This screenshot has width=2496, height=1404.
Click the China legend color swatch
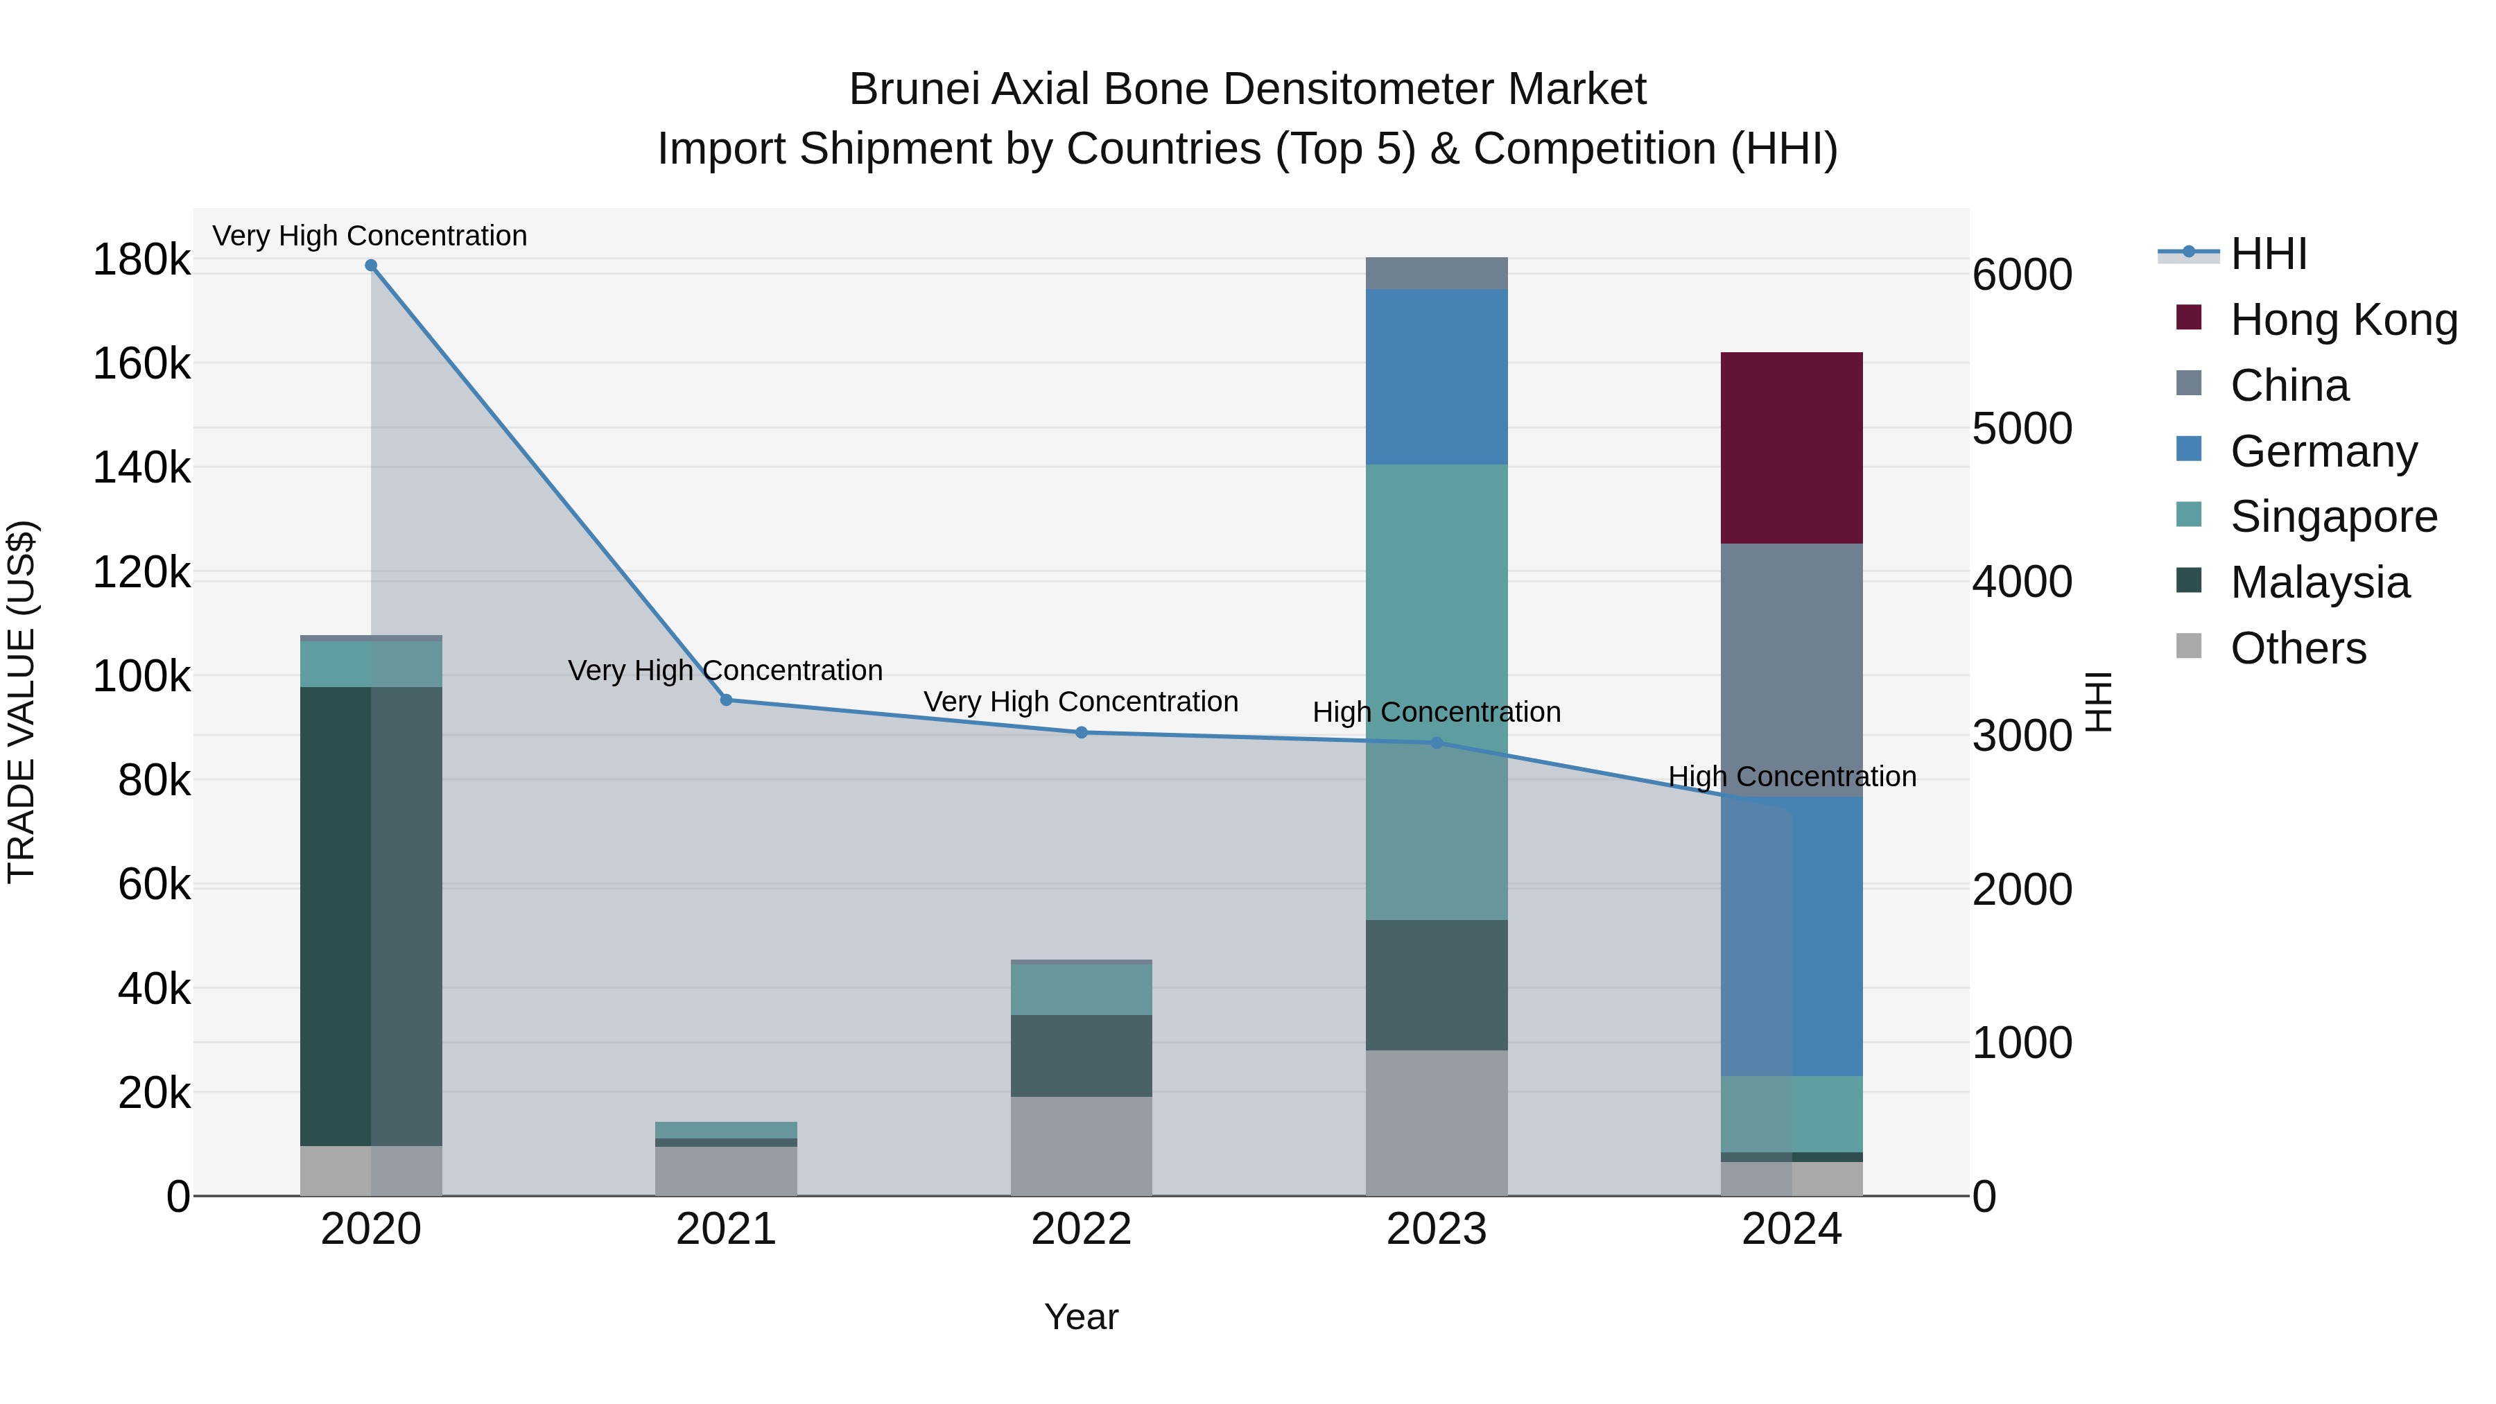click(x=2188, y=383)
